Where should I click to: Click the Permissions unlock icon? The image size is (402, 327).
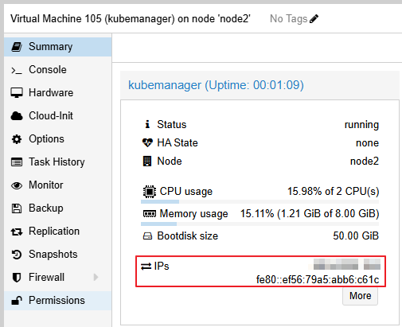[x=17, y=300]
